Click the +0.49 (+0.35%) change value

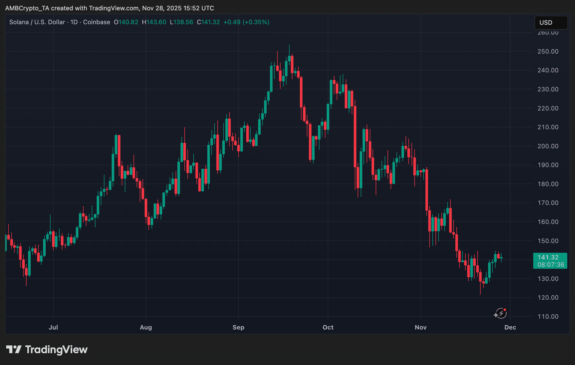click(x=246, y=22)
